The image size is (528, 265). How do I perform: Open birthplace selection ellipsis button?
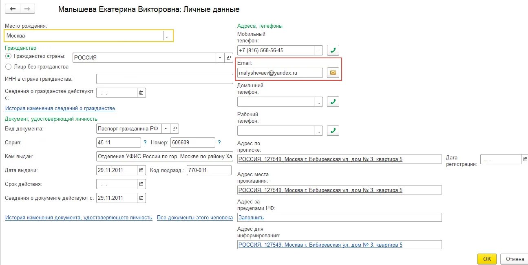[168, 36]
